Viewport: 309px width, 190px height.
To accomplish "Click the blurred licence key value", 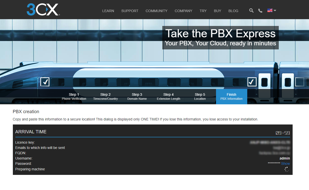I will point(270,142).
